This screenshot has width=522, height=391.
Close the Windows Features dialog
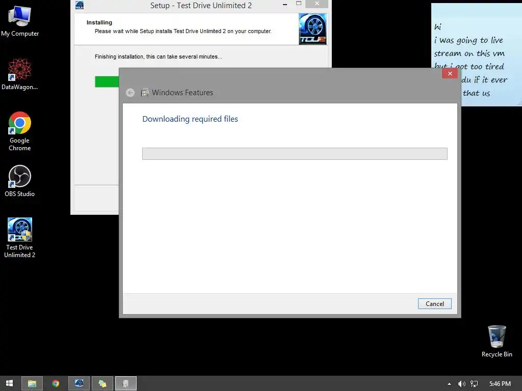(450, 73)
